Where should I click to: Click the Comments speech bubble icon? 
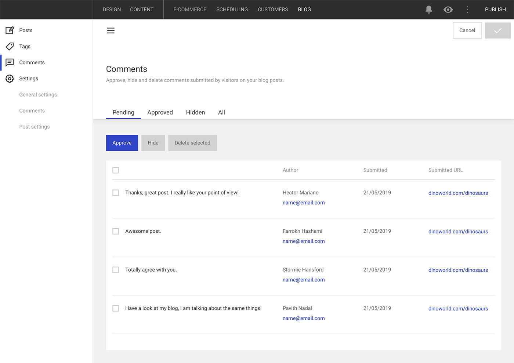(10, 62)
